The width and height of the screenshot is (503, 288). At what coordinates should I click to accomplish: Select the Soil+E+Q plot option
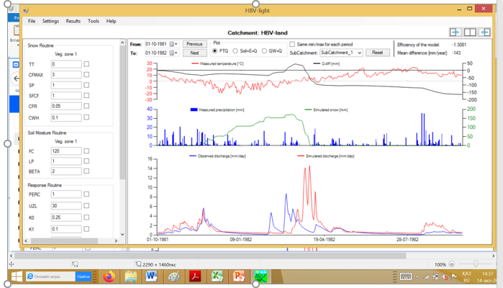235,51
